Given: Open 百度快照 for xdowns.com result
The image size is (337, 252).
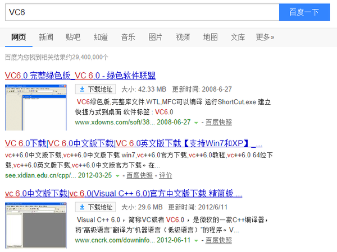Looking at the screenshot, I should [218, 122].
